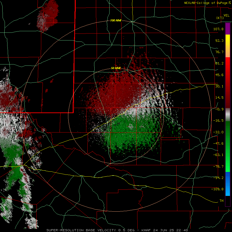Select the -16.5 legend value
The image size is (232, 232).
pyautogui.click(x=218, y=121)
